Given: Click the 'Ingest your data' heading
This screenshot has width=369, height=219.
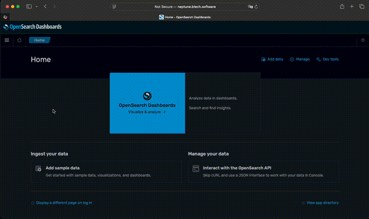Looking at the screenshot, I should click(49, 154).
